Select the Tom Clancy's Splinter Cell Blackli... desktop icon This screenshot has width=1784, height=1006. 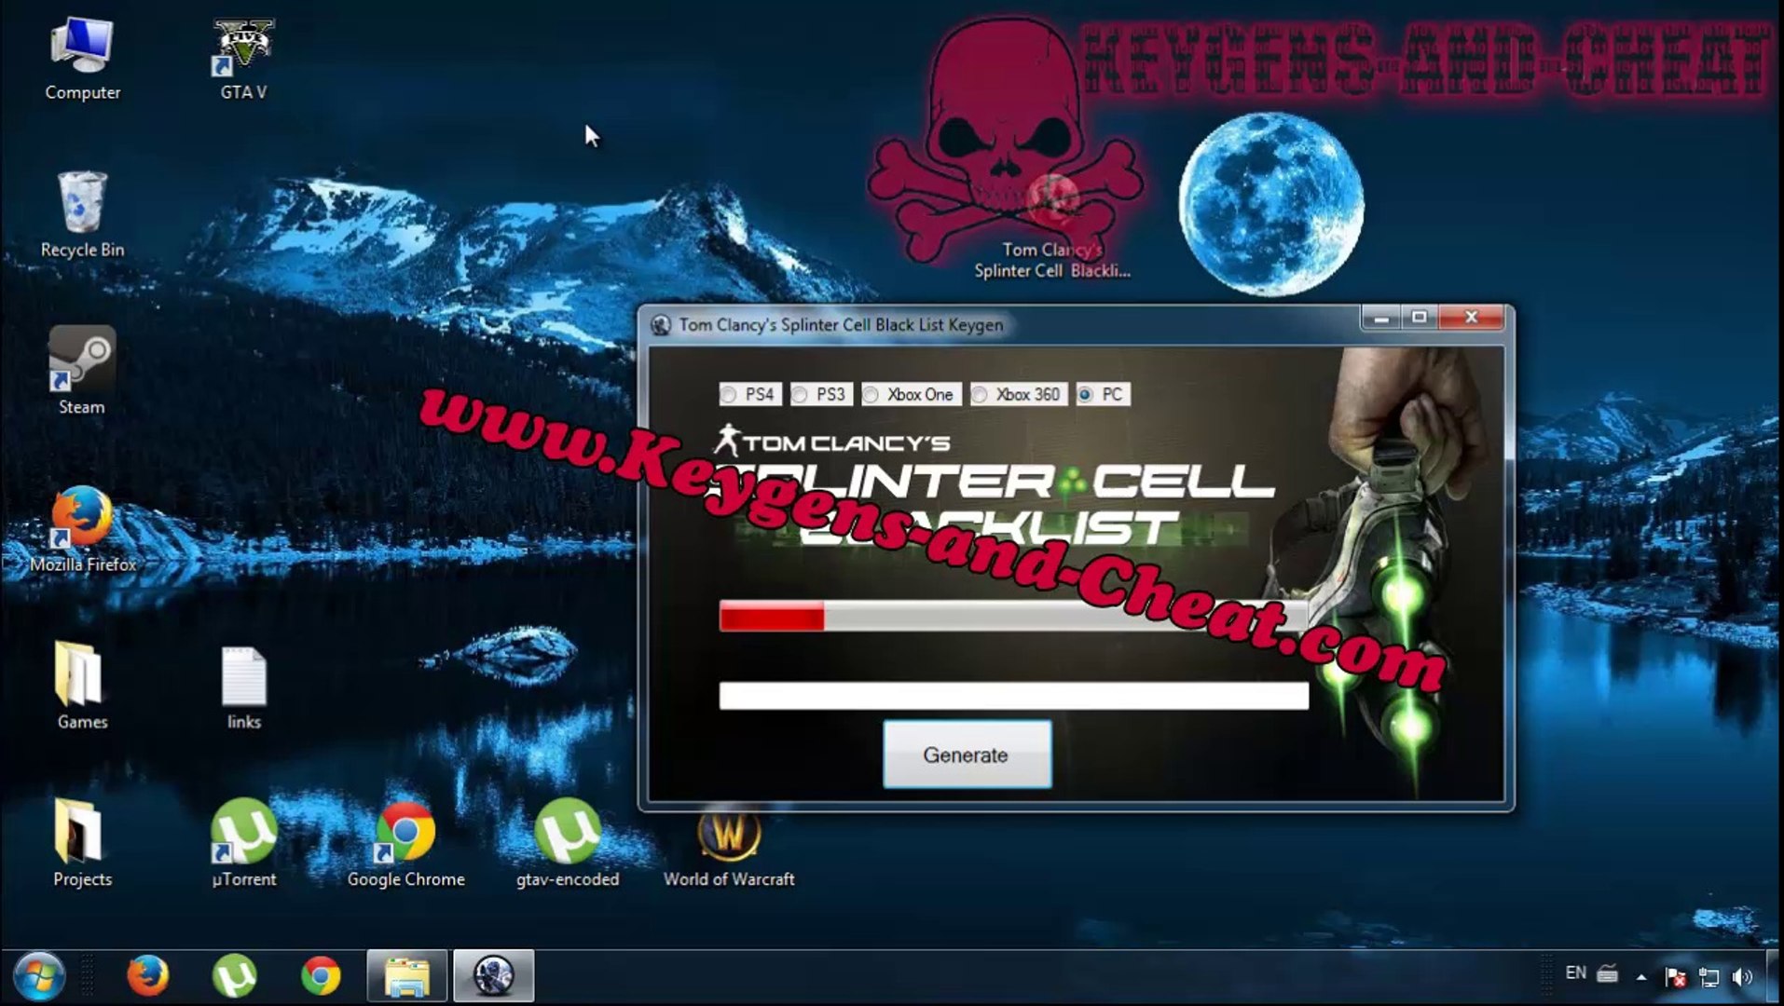pyautogui.click(x=1052, y=228)
